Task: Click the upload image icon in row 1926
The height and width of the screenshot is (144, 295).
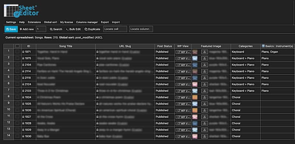Action: pyautogui.click(x=205, y=110)
